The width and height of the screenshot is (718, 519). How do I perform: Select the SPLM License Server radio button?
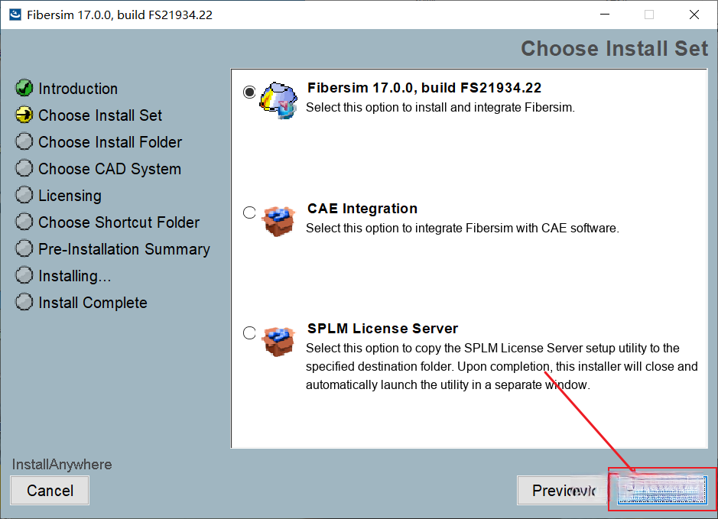(x=249, y=332)
